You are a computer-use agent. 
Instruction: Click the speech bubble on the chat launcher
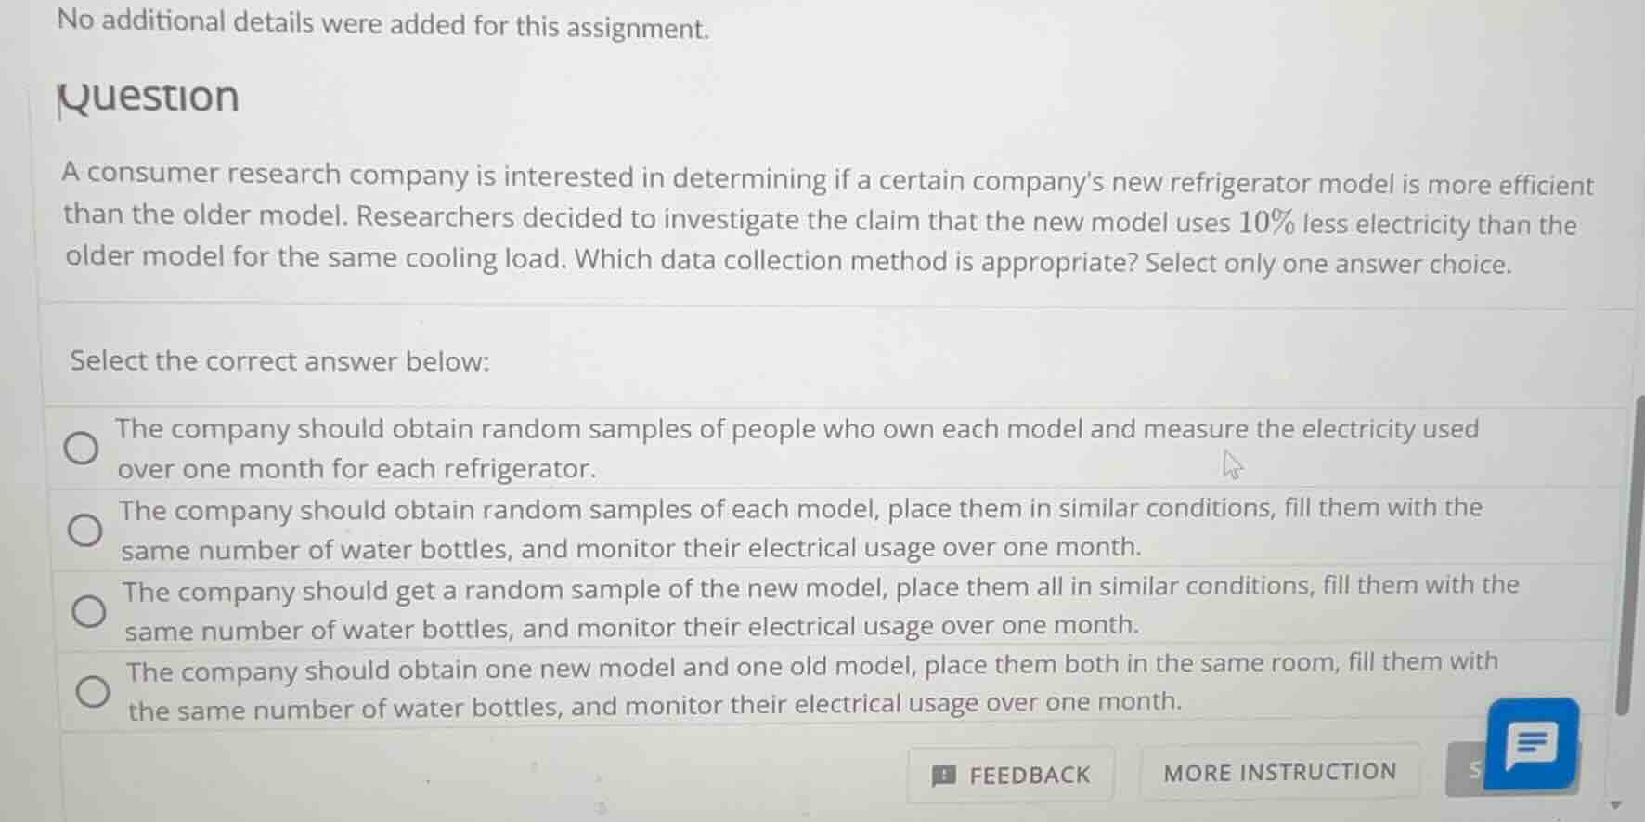point(1532,741)
